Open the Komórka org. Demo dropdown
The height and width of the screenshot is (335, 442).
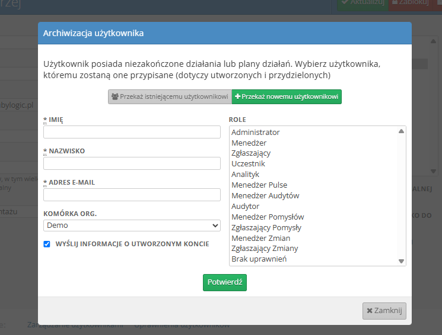coord(132,226)
